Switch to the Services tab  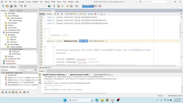[x=19, y=11]
